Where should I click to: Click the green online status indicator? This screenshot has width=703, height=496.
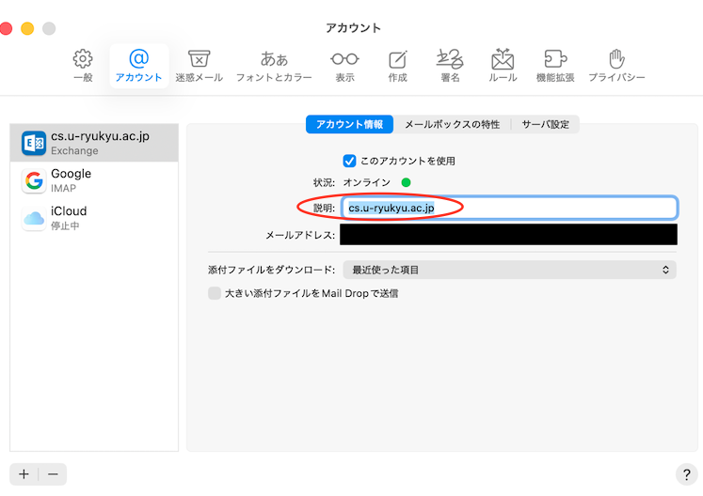click(x=406, y=182)
